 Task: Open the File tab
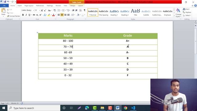click(4, 6)
